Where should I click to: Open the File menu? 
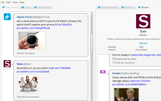click(3, 2)
